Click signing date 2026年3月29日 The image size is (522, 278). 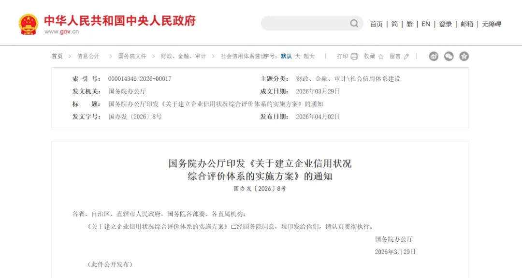point(395,252)
